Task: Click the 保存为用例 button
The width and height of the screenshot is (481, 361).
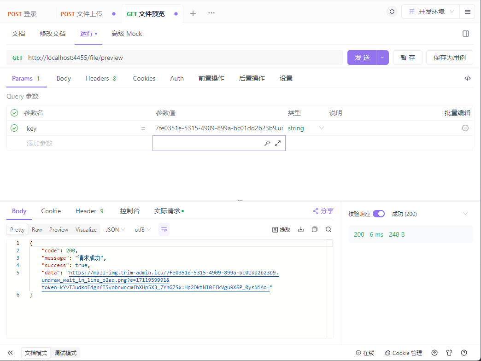Action: [x=449, y=58]
